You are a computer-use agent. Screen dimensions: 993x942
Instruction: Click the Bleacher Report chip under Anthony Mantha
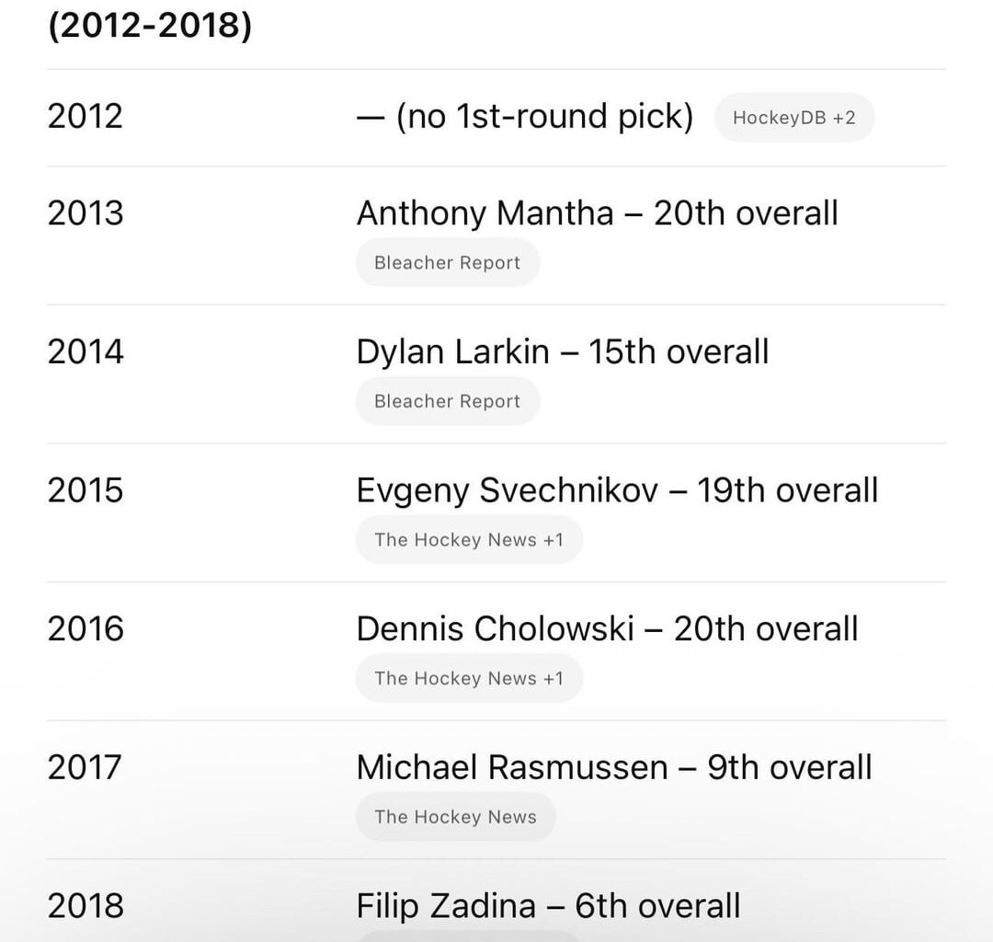(x=448, y=262)
